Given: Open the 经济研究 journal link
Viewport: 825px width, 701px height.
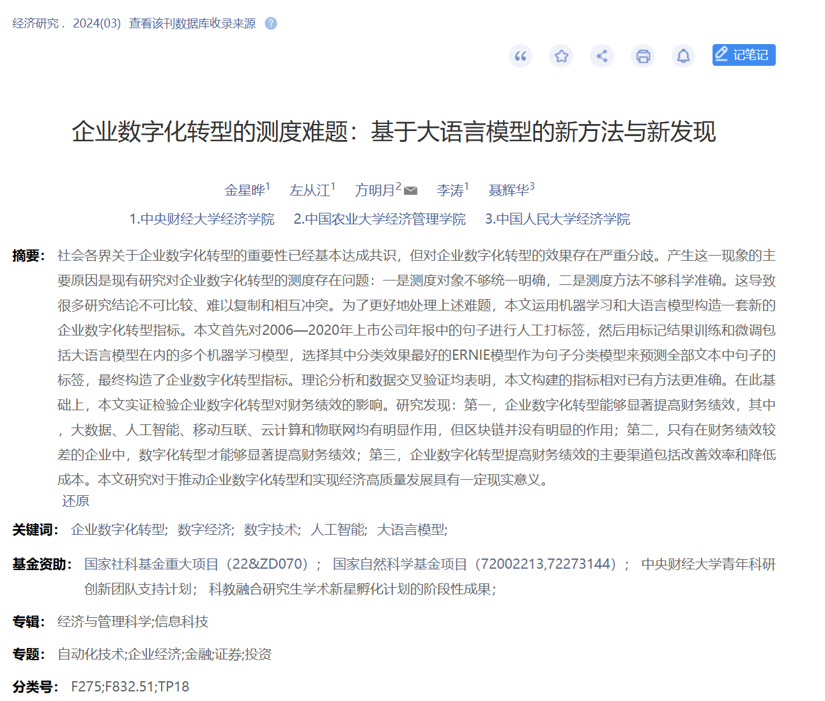Looking at the screenshot, I should [35, 24].
